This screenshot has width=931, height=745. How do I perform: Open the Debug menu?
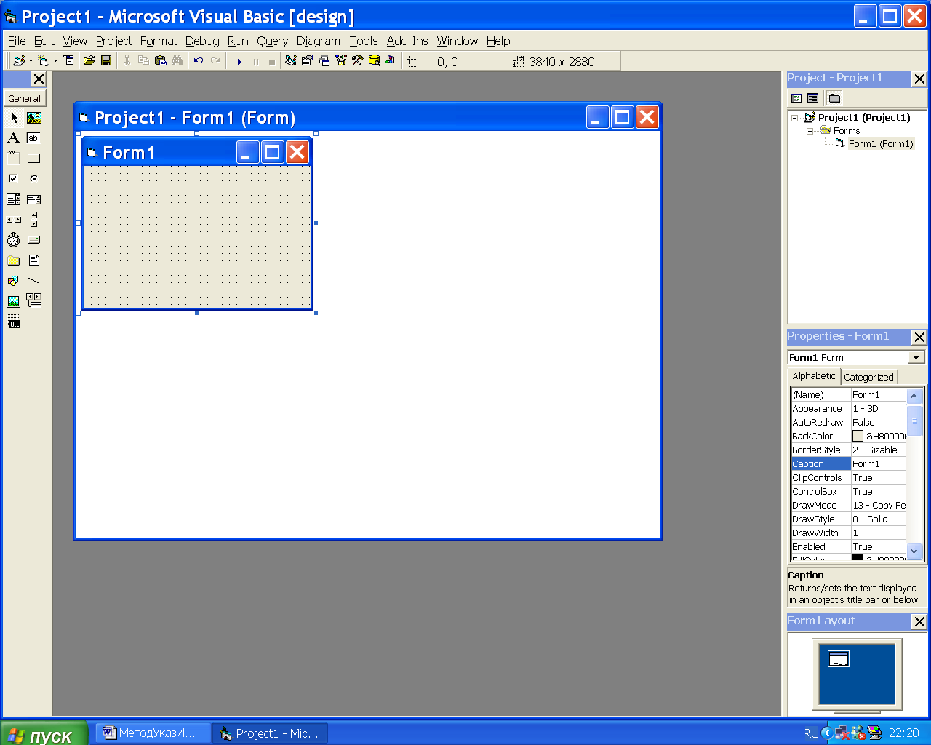[x=202, y=41]
